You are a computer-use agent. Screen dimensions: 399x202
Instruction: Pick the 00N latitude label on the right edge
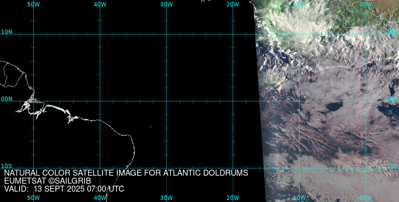393,99
